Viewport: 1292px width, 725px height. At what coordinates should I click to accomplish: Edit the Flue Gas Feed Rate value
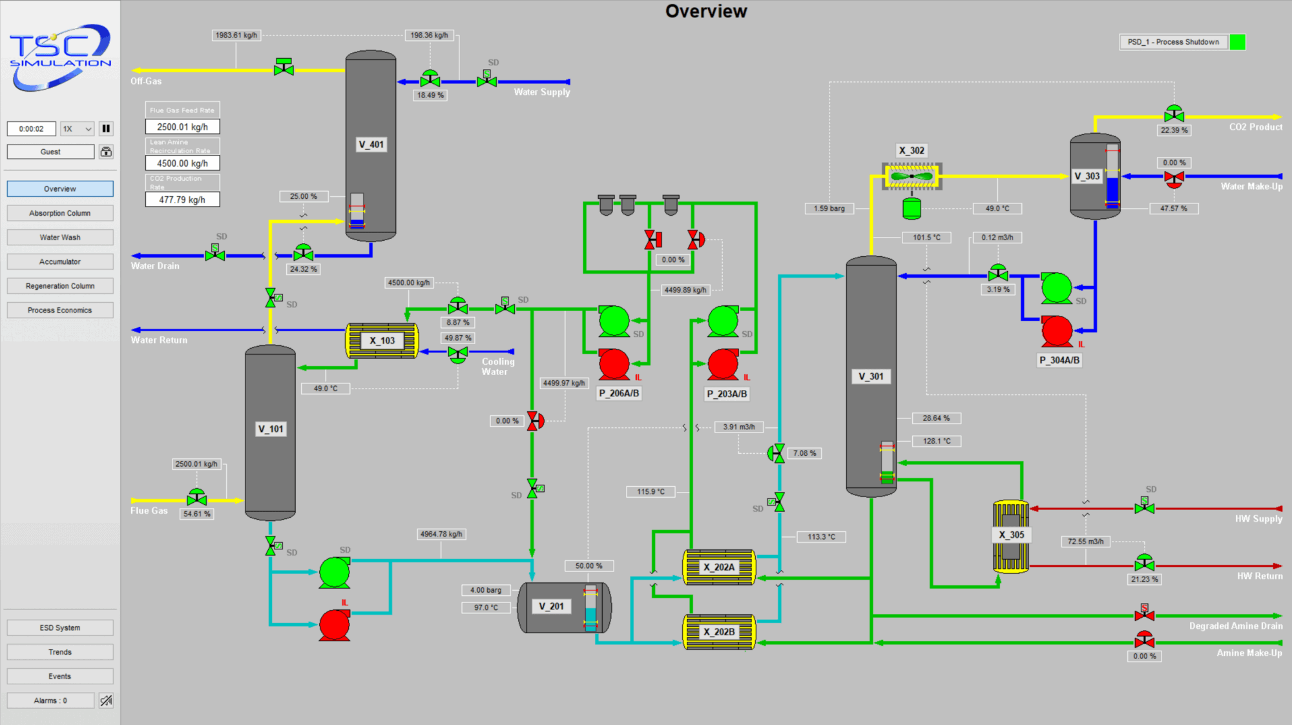click(x=183, y=127)
